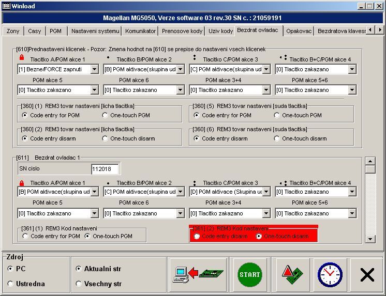This screenshot has height=296, width=386.
Task: Click the black X cancel icon
Action: 367,274
